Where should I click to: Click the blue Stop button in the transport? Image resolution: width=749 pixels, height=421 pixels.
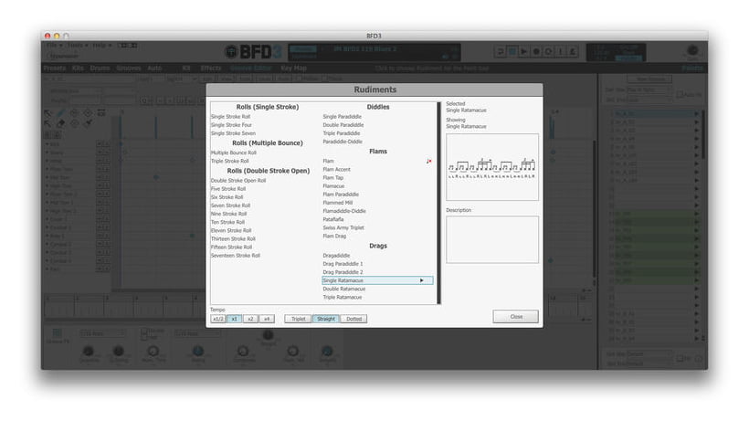[x=512, y=51]
